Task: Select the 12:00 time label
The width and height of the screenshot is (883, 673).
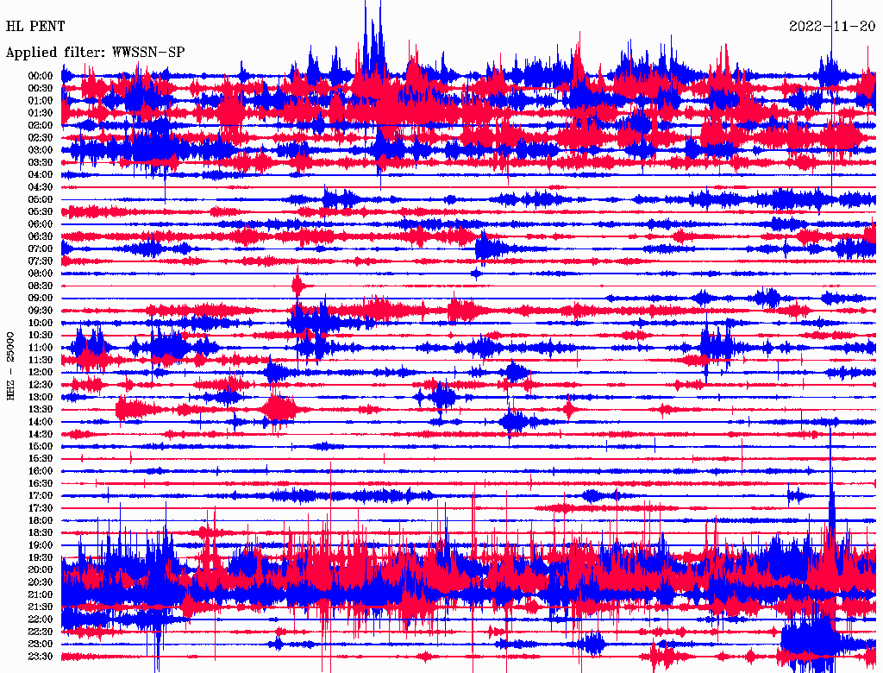Action: click(41, 372)
